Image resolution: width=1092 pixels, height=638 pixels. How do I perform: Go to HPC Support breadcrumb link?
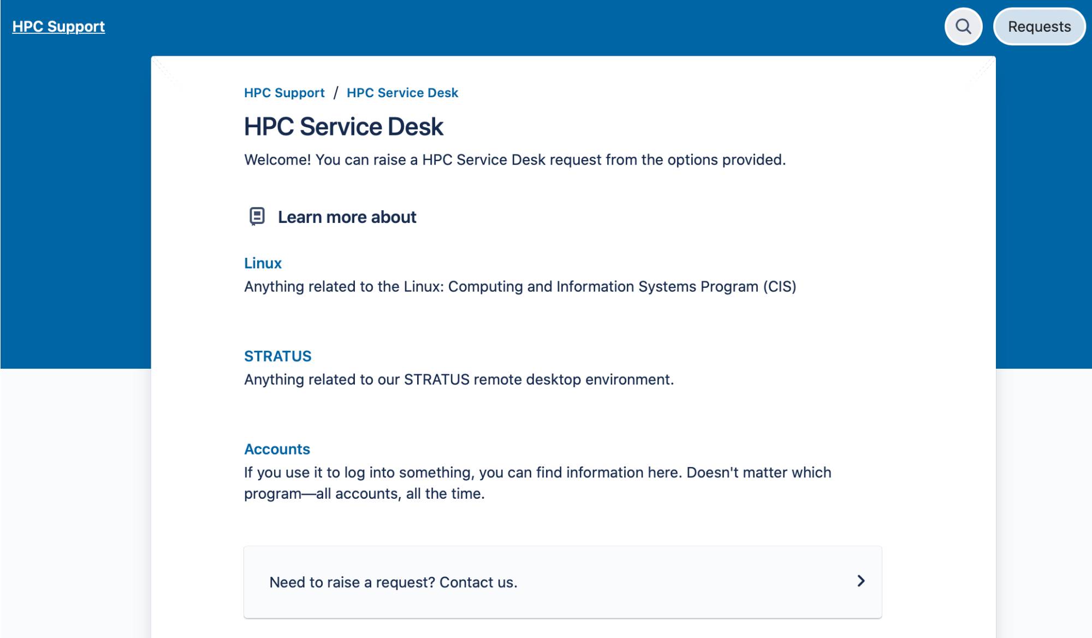[x=284, y=93]
